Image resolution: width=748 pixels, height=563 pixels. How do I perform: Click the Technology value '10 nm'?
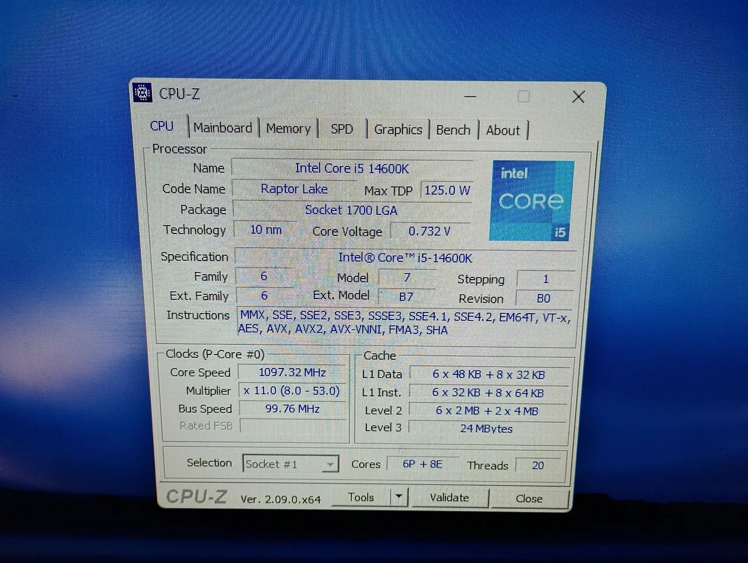pos(266,230)
